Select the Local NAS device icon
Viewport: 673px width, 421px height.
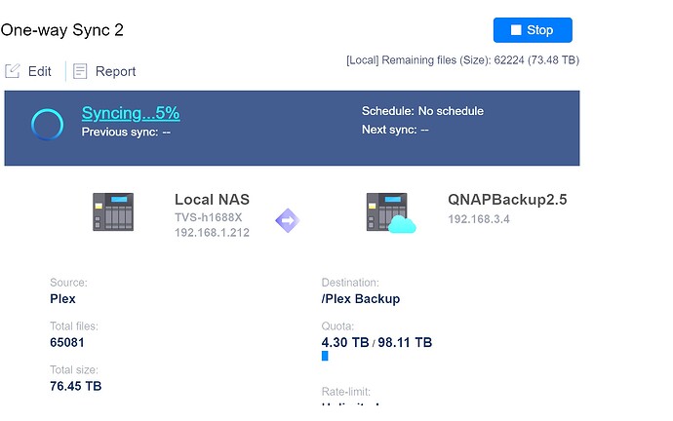coord(113,211)
